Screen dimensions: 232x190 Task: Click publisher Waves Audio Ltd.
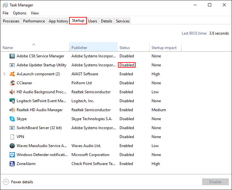86,146
